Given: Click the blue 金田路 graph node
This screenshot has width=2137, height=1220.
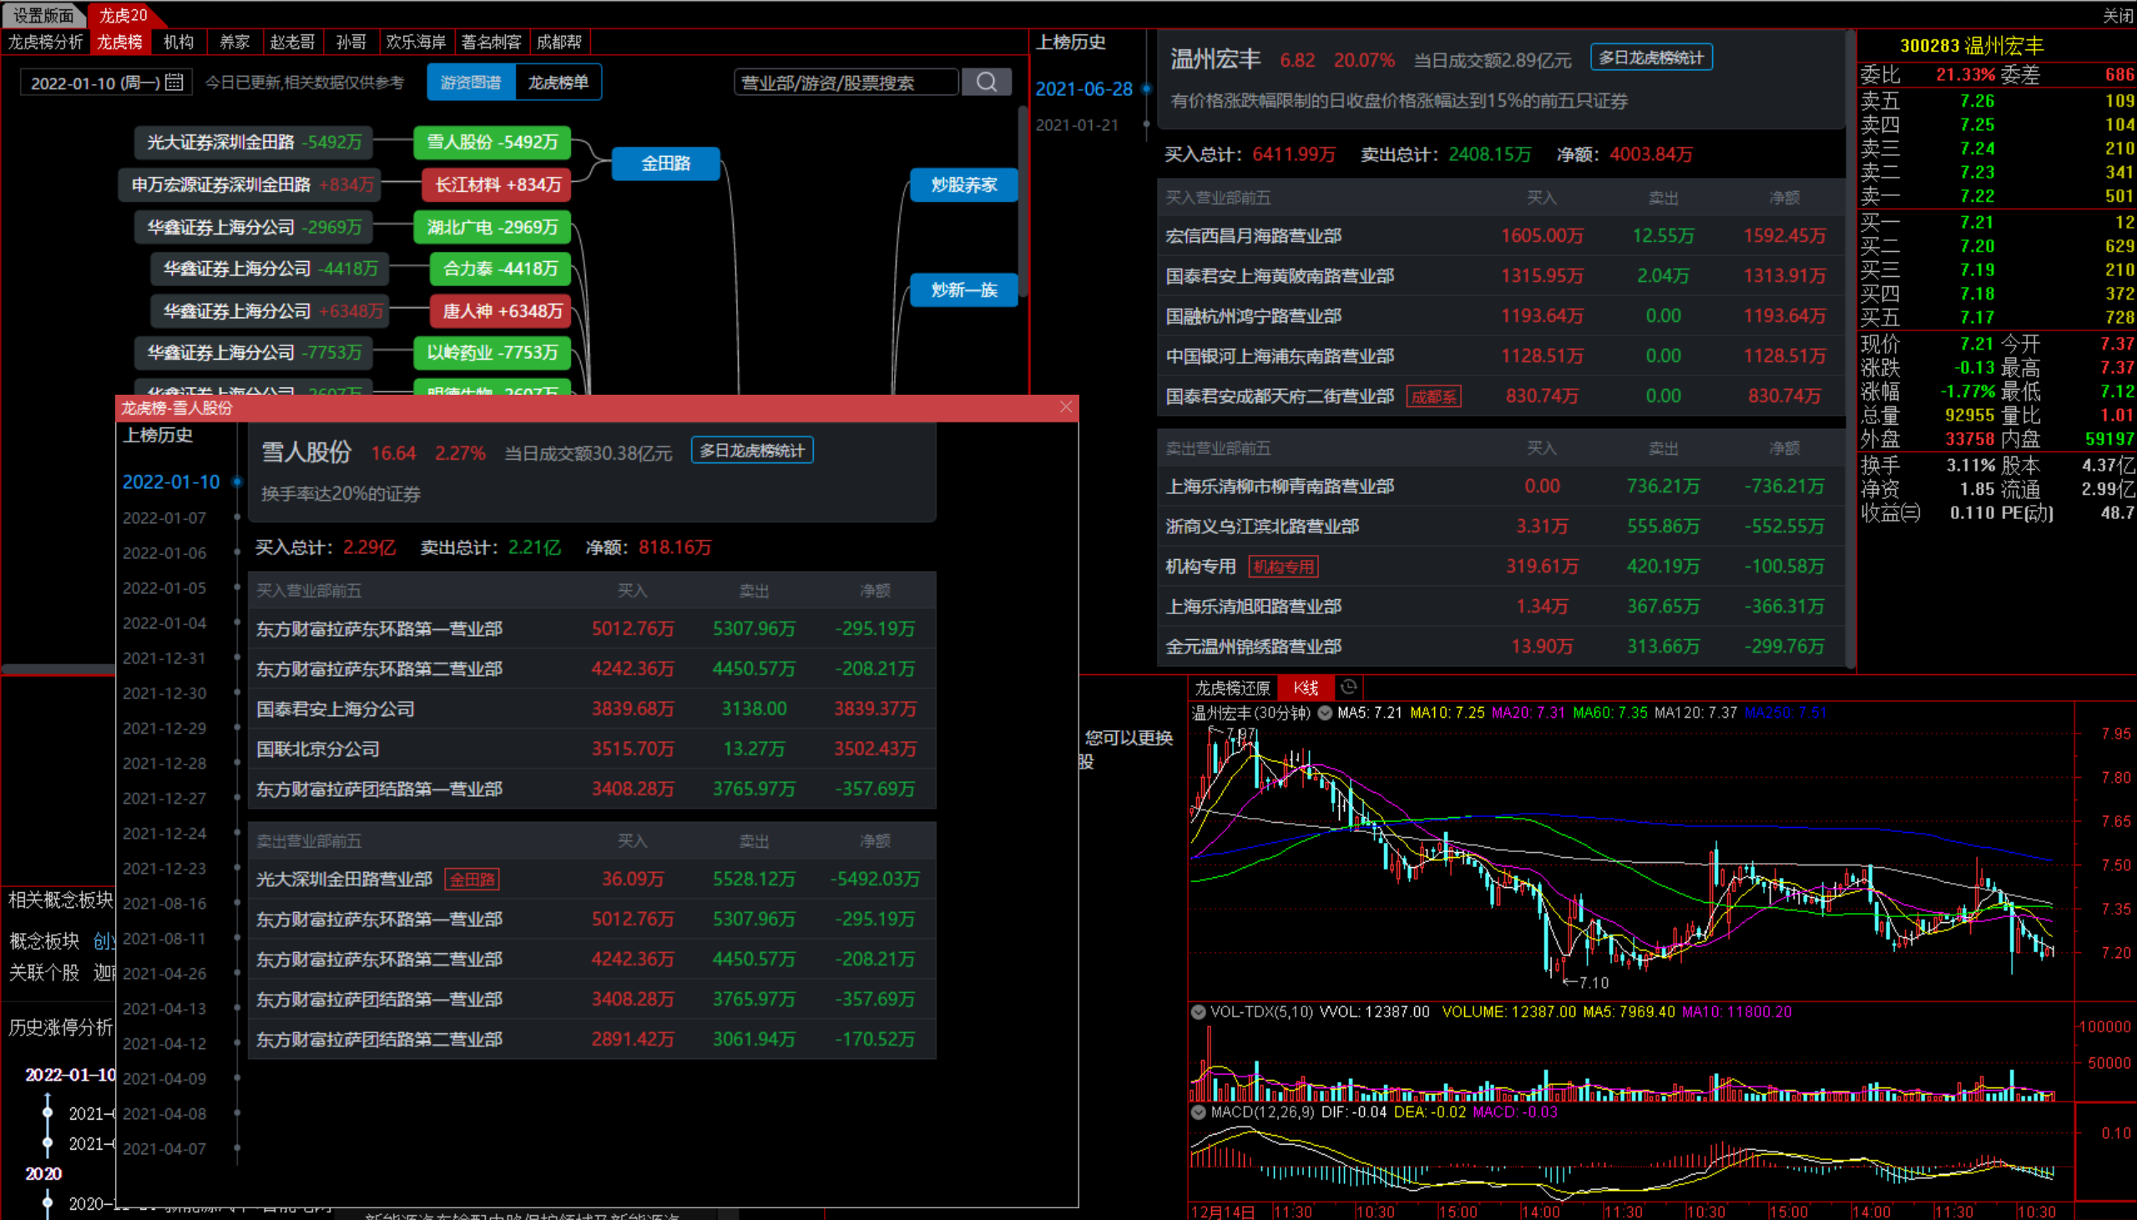Looking at the screenshot, I should (x=665, y=163).
